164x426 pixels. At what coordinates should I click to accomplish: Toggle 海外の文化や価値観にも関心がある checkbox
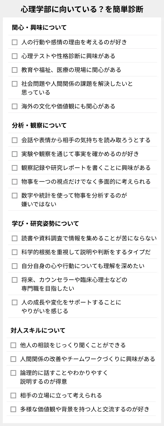coord(15,106)
